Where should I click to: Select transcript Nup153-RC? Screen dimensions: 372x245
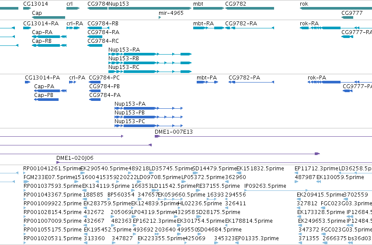[x=124, y=67]
